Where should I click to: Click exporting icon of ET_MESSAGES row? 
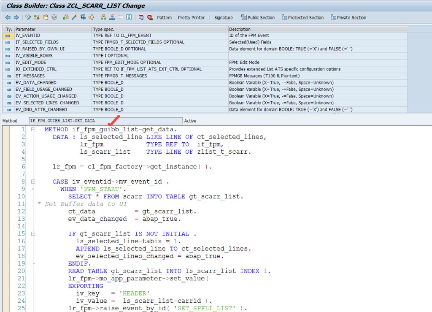point(9,76)
